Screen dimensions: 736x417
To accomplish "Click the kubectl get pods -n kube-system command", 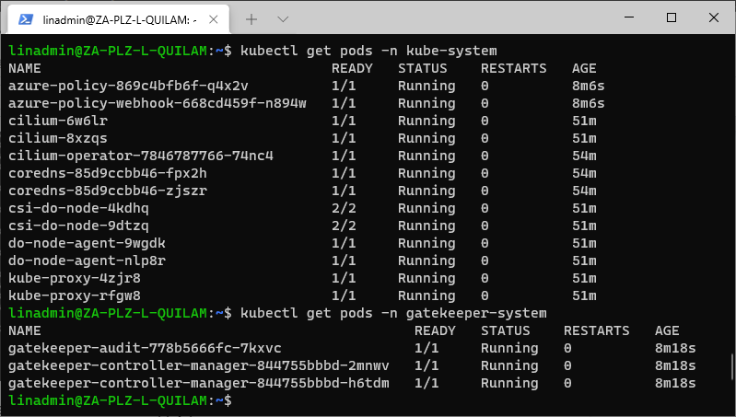I will coord(368,51).
